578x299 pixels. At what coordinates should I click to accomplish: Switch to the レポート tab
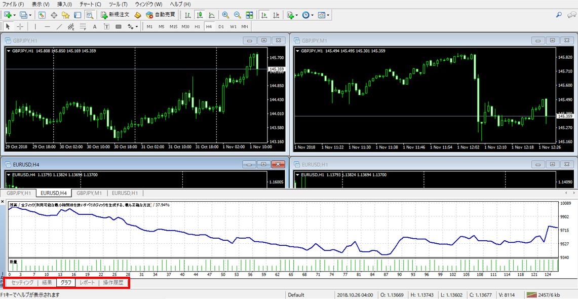pyautogui.click(x=87, y=283)
